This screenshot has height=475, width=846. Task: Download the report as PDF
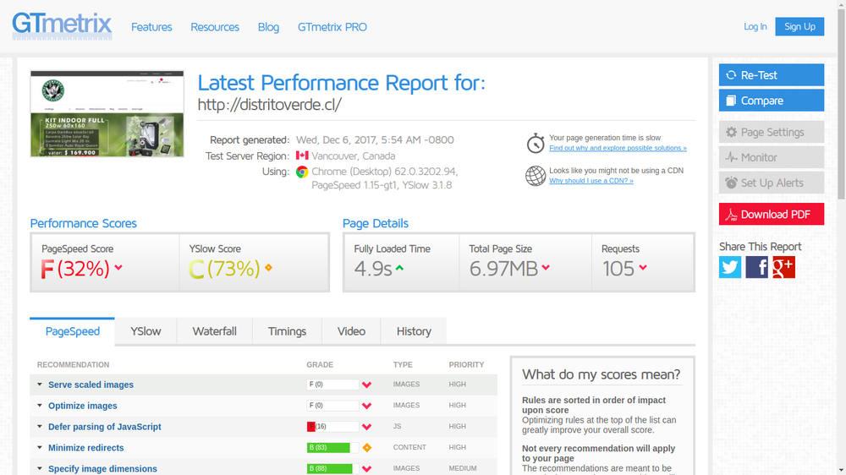tap(771, 215)
